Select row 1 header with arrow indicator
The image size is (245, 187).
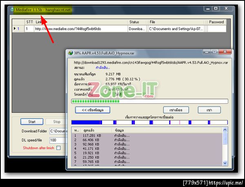tap(18, 29)
